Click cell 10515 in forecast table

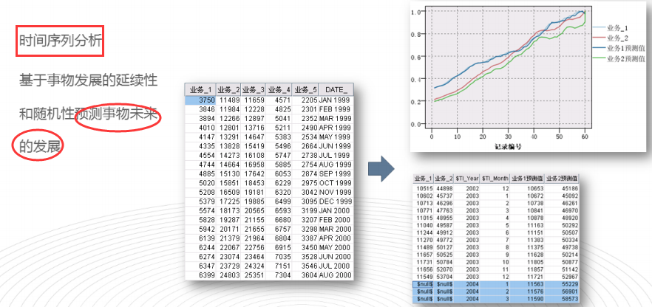point(424,188)
